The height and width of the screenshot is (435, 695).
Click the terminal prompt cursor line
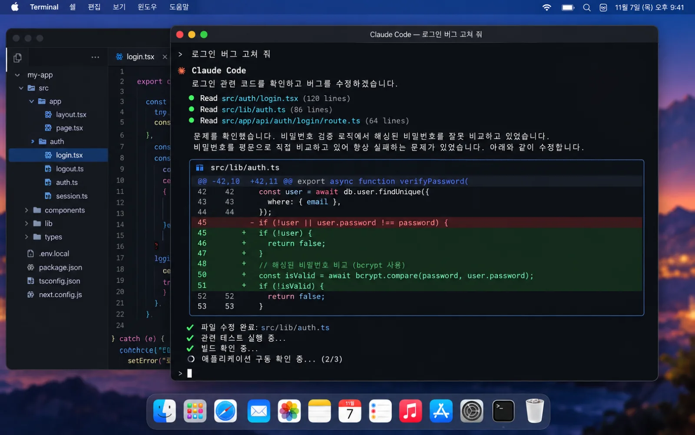(189, 373)
